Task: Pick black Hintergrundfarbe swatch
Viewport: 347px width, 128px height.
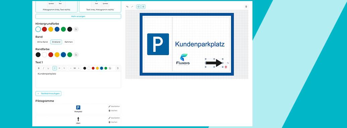Action: [x=70, y=29]
